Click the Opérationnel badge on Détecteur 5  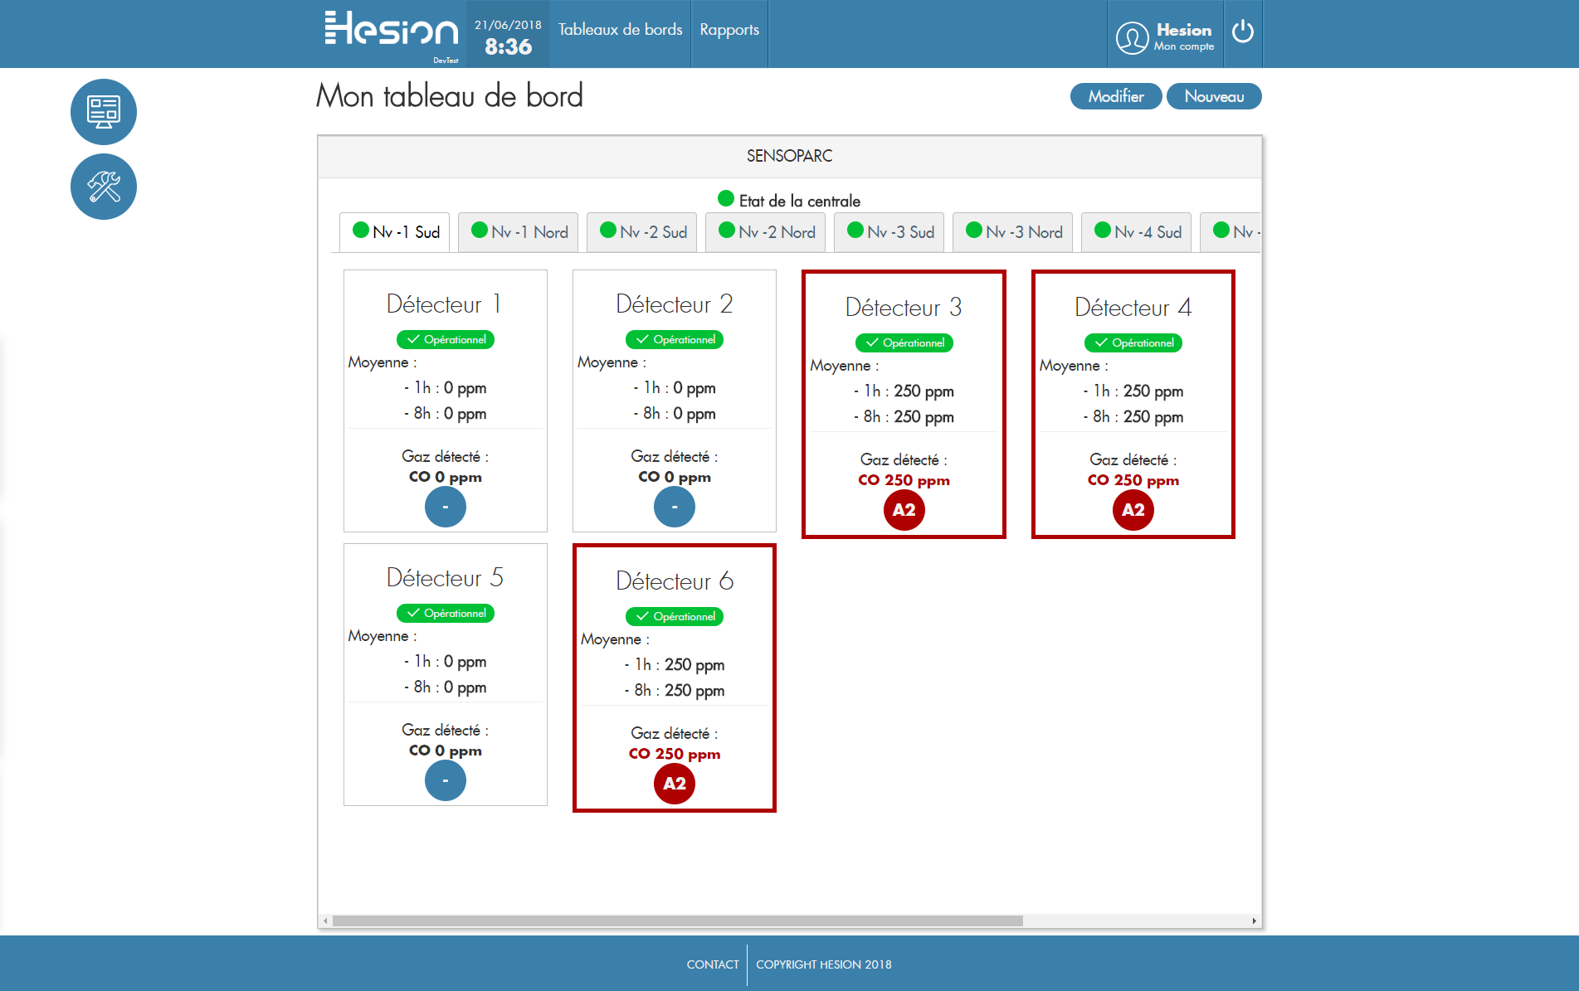446,613
